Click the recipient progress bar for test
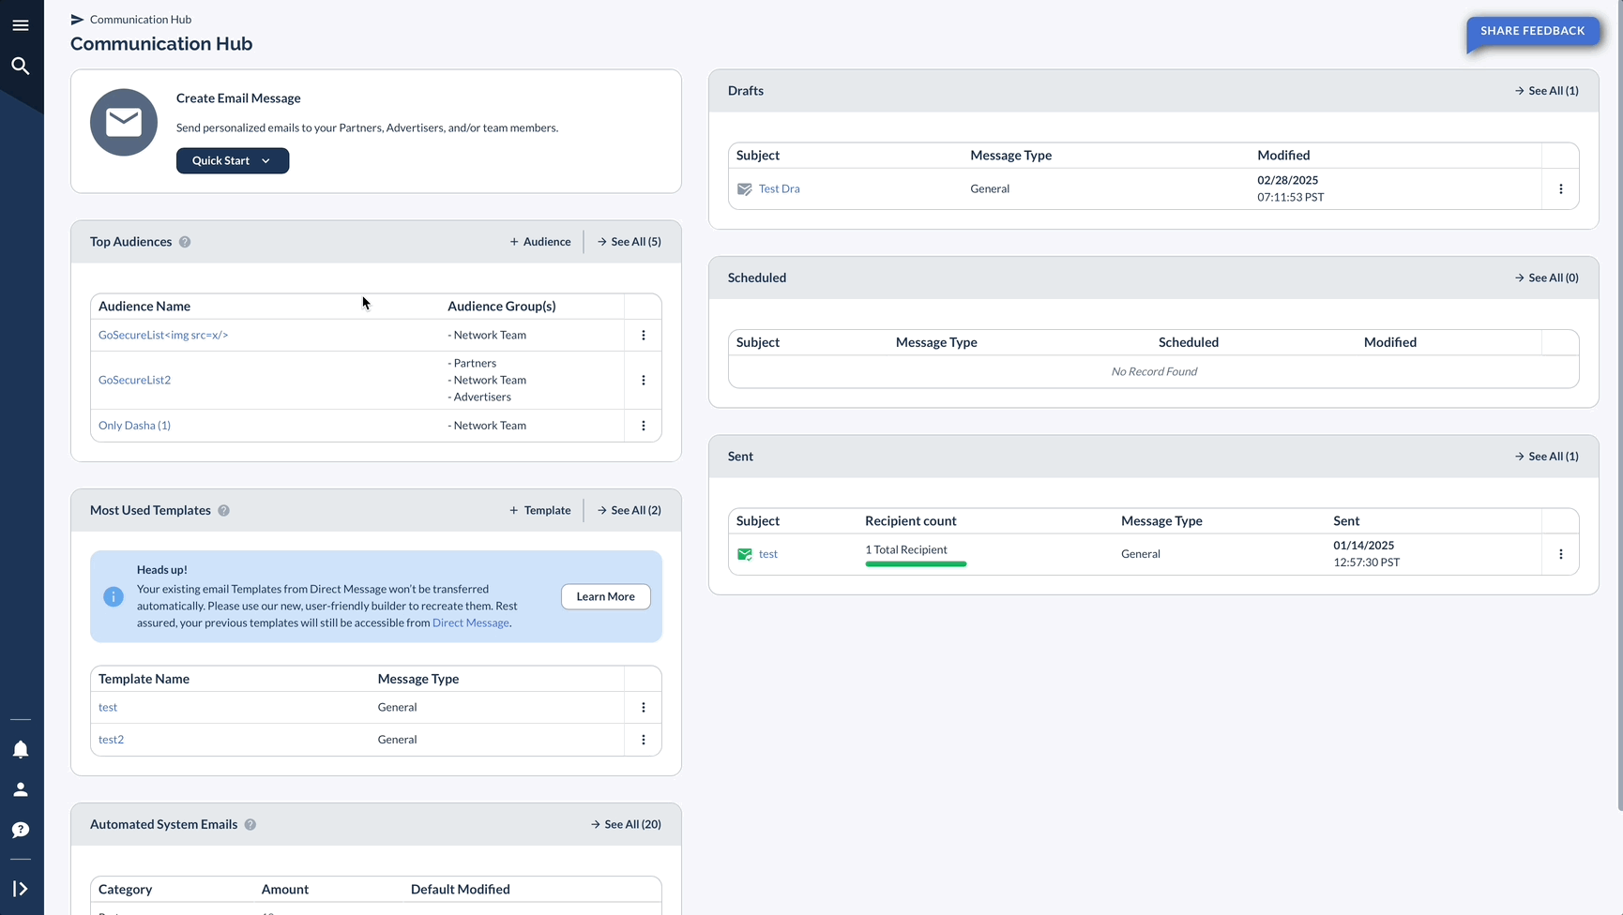1623x915 pixels. click(916, 564)
